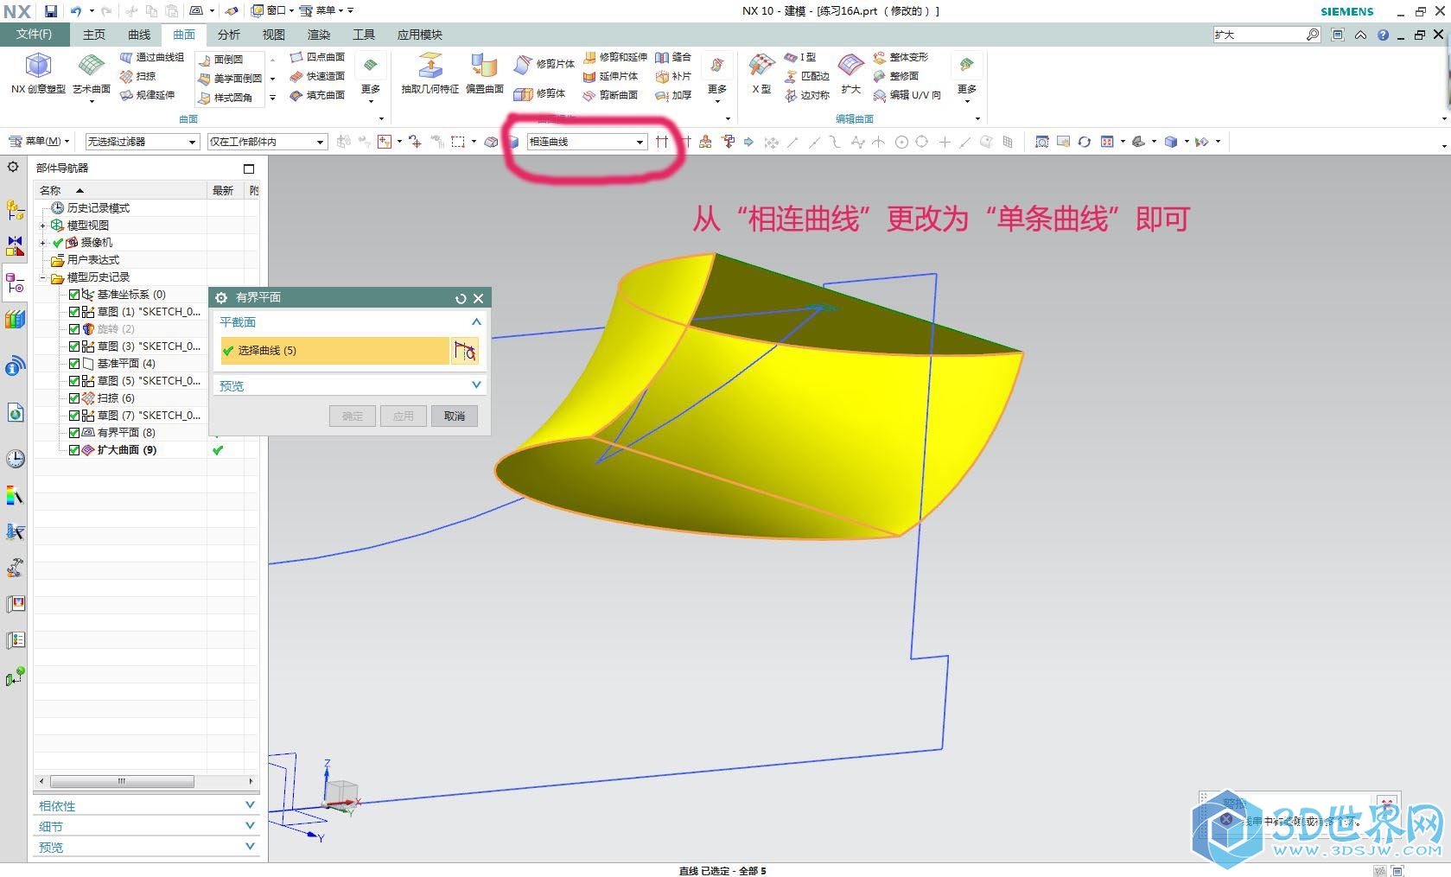Toggle checkbox for 草图 (1) SKETCH_0
1451x877 pixels.
pyautogui.click(x=74, y=312)
